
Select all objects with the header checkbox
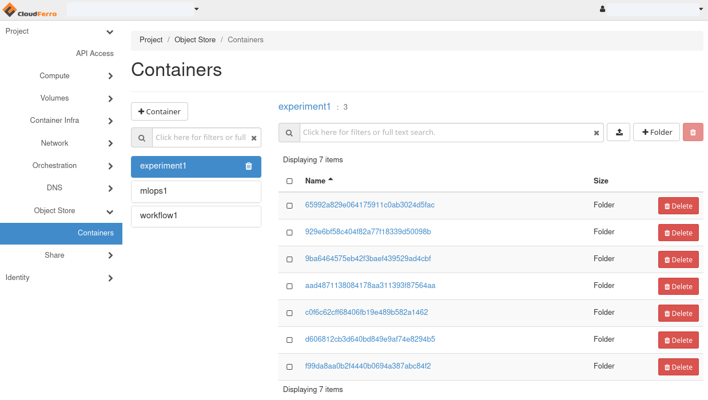click(x=289, y=181)
